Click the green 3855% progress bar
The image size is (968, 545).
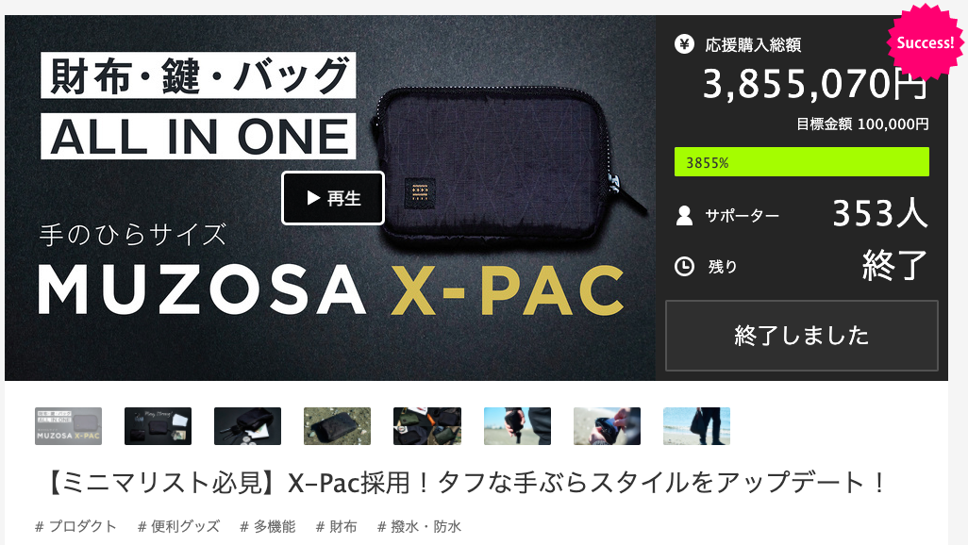(801, 162)
